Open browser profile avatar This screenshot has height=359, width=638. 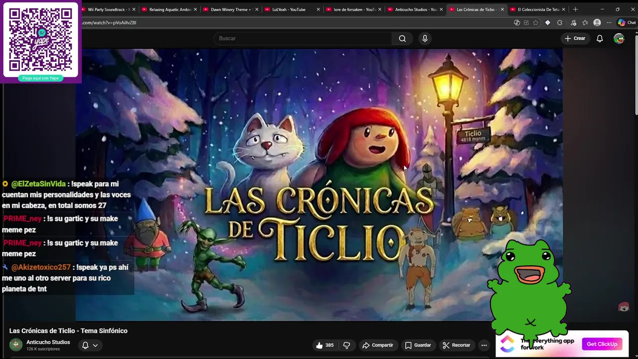(x=597, y=22)
